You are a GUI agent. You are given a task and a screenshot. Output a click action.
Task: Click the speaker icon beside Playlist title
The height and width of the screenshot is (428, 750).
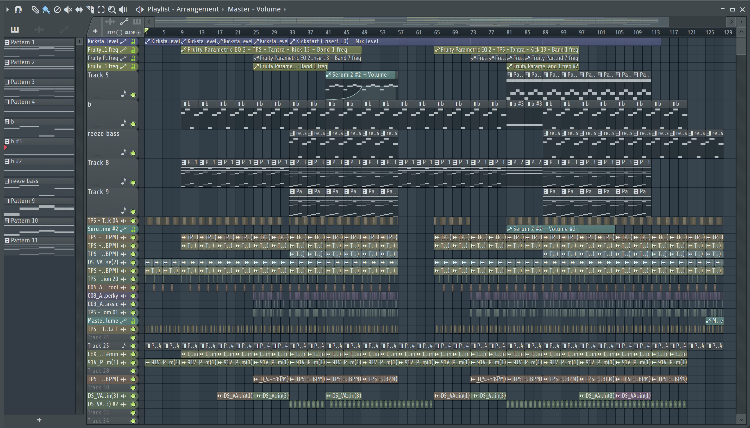tap(140, 10)
